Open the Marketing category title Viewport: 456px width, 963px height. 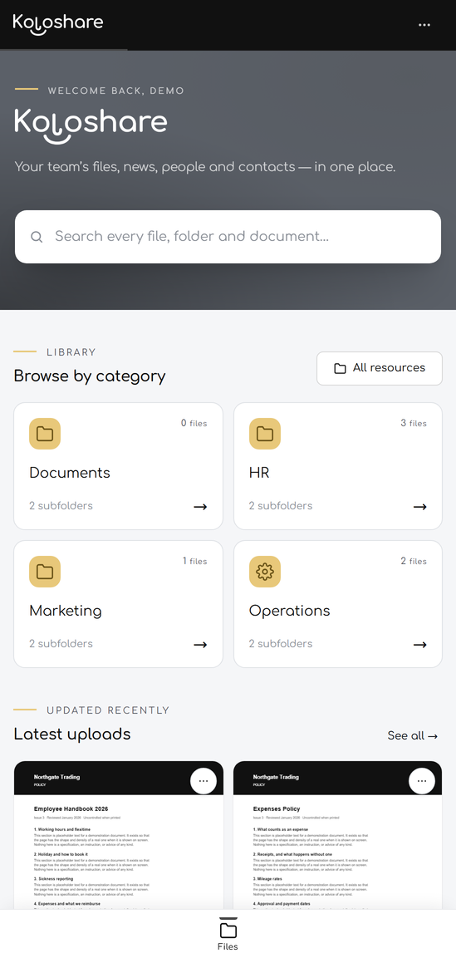tap(66, 611)
